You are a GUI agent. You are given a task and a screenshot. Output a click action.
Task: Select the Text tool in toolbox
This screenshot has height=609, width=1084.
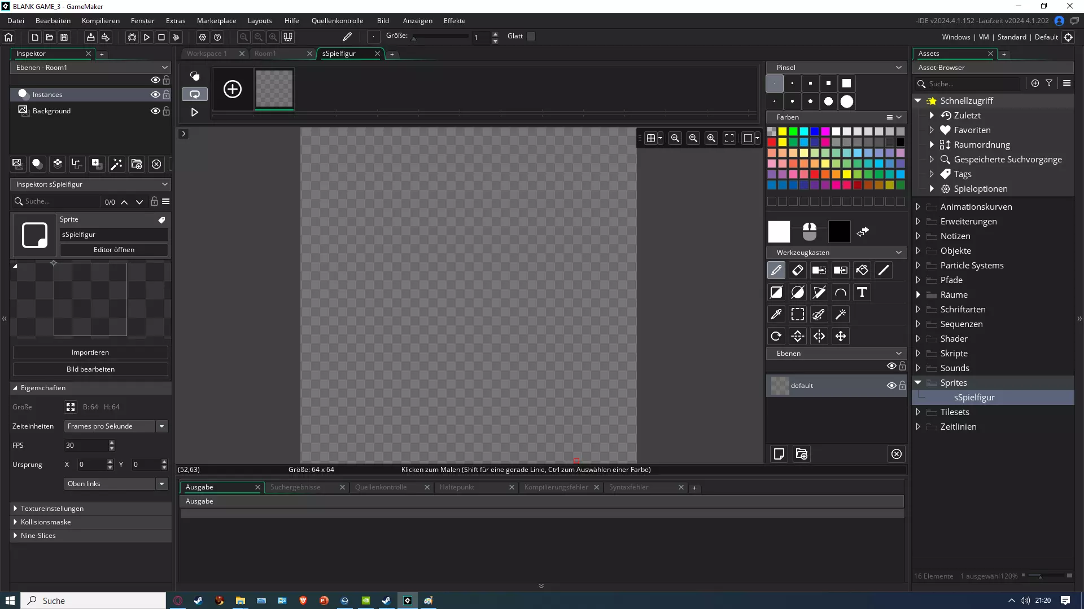coord(862,293)
